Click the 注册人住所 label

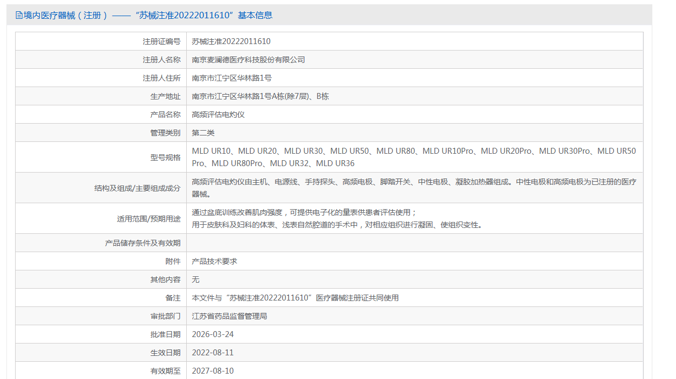[161, 78]
